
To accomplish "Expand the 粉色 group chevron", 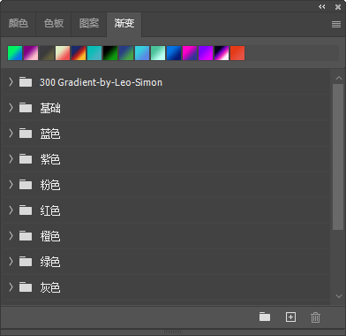I will pyautogui.click(x=11, y=185).
